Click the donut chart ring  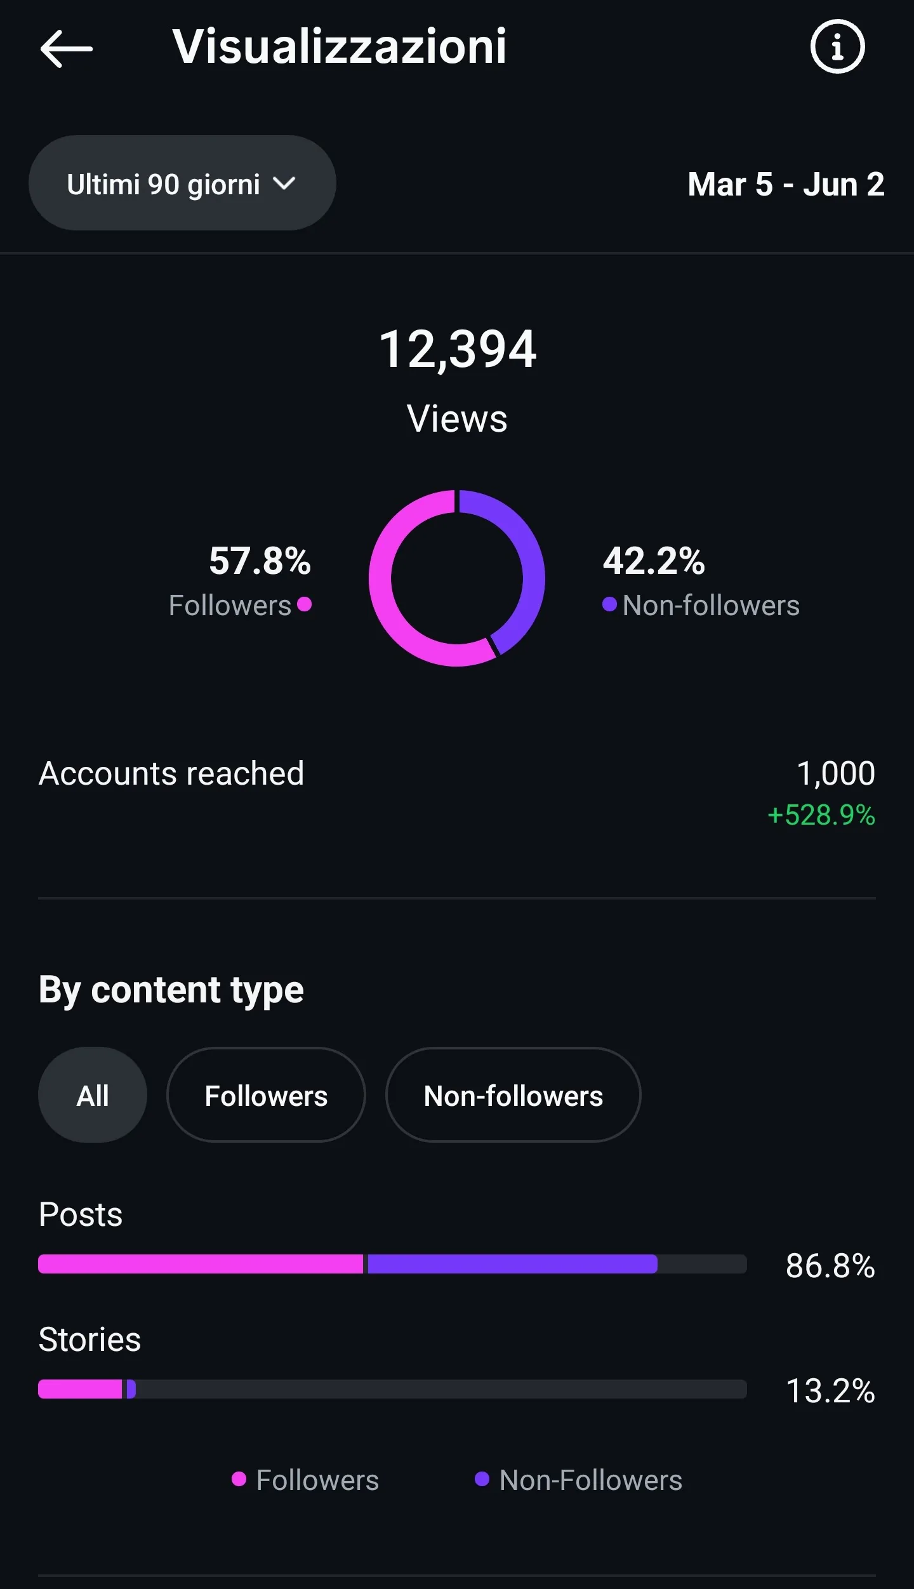pyautogui.click(x=457, y=578)
